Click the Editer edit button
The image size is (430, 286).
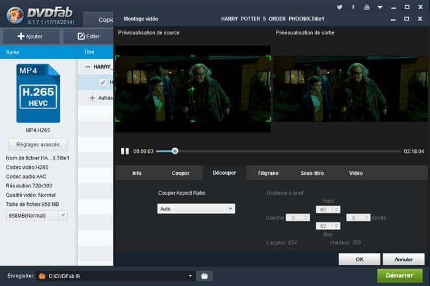(x=88, y=36)
